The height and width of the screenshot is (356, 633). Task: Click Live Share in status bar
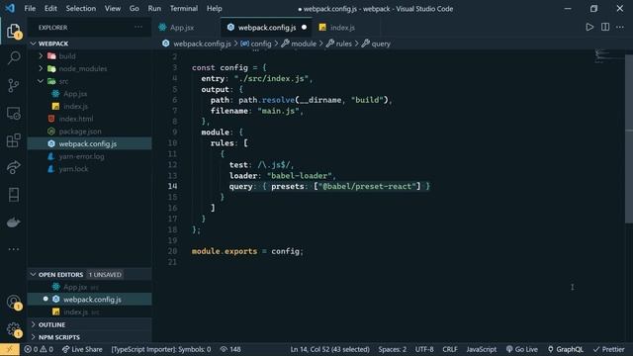point(82,349)
